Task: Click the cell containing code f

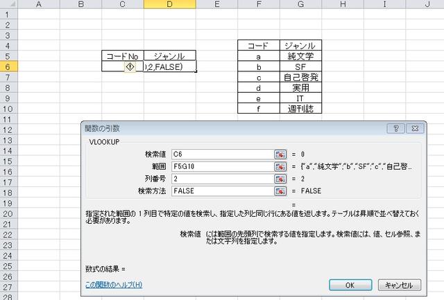Action: click(259, 109)
